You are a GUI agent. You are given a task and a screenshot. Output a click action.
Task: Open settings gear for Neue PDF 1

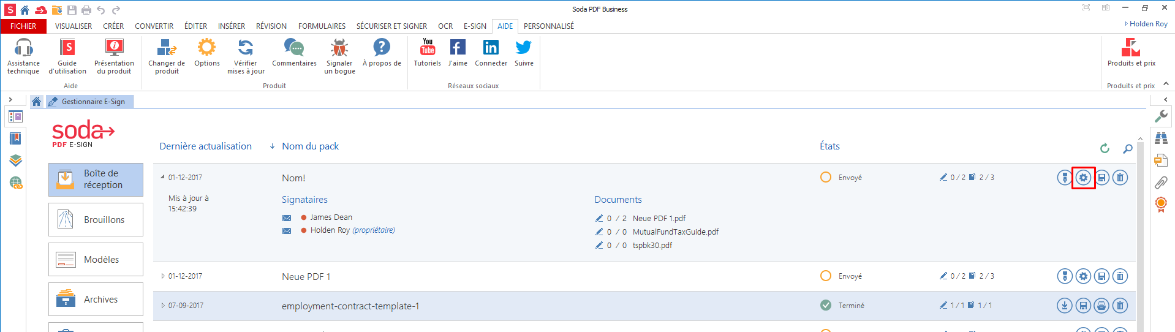(1083, 276)
